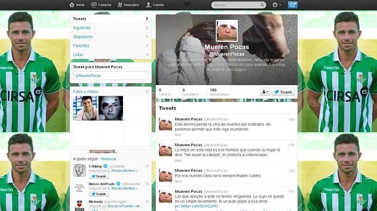Screen dimensions: 377x211
Task: Click the @MuerenPocas tweet input box
Action: 111,76
